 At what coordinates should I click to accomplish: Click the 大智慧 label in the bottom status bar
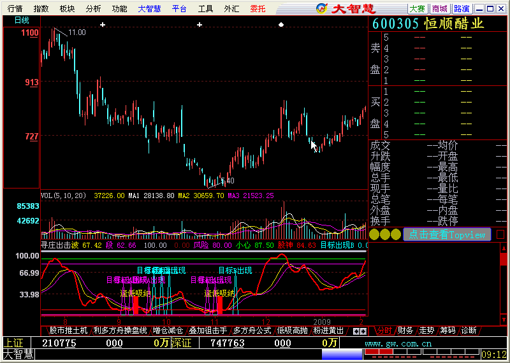18,354
